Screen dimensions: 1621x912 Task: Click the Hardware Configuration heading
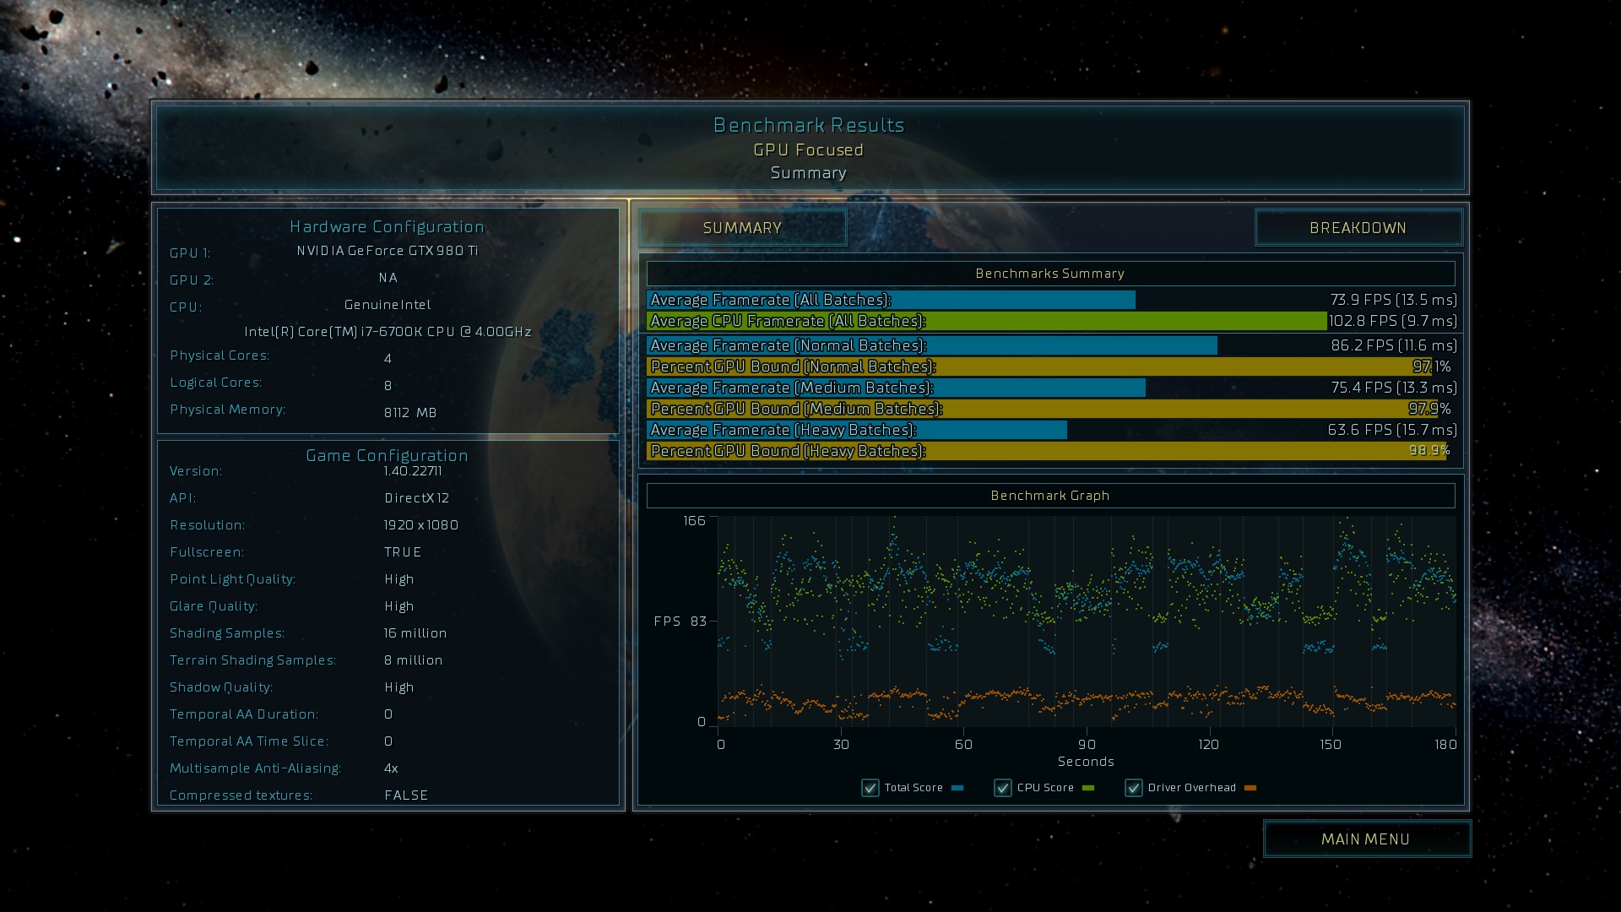point(387,226)
